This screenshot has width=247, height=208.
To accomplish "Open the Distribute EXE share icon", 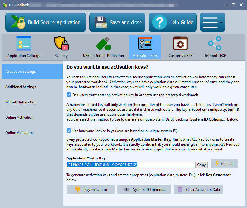I will click(x=215, y=43).
